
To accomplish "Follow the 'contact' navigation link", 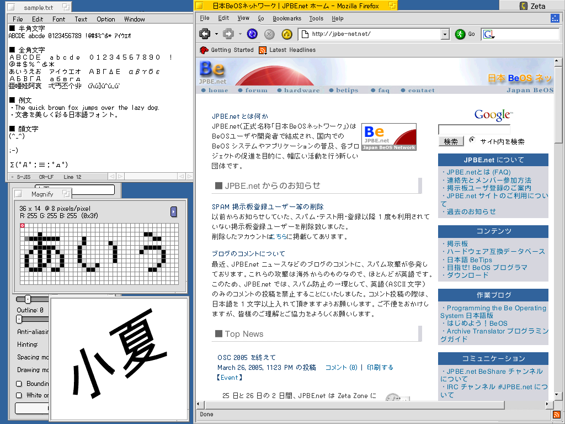I will [x=421, y=90].
